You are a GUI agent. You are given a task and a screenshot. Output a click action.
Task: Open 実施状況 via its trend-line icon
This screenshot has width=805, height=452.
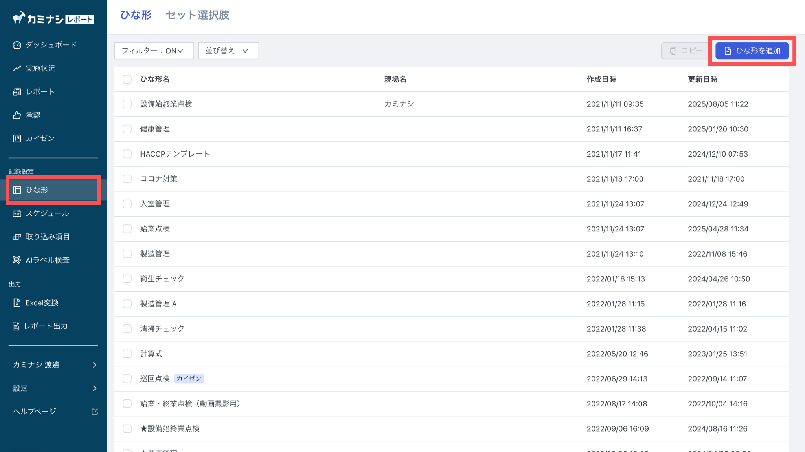pyautogui.click(x=17, y=68)
